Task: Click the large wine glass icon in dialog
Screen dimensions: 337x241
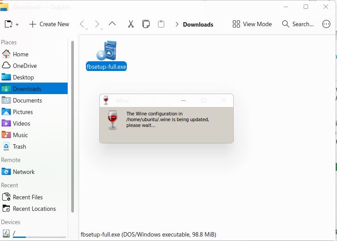Action: pos(113,120)
